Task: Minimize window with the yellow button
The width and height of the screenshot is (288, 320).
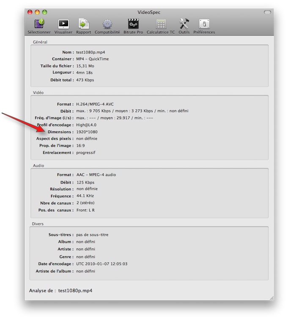Action: tap(37, 12)
